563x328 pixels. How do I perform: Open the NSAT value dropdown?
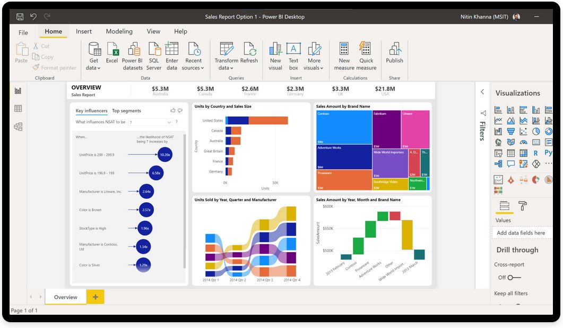coord(151,122)
